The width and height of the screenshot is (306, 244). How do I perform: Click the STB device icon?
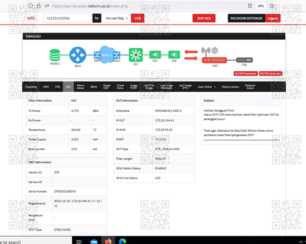tap(244, 60)
